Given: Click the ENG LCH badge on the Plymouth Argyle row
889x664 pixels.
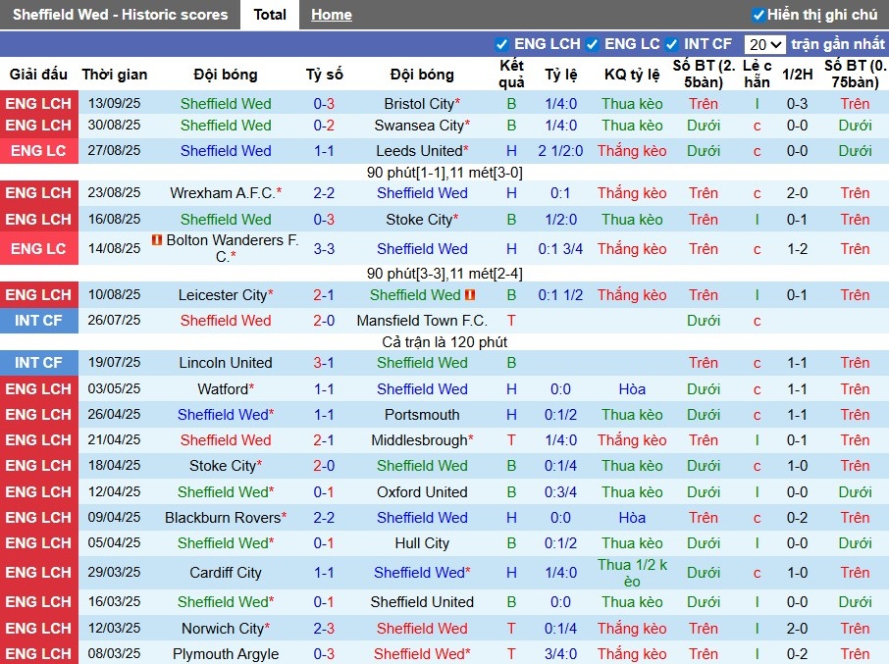Looking at the screenshot, I should [x=39, y=654].
